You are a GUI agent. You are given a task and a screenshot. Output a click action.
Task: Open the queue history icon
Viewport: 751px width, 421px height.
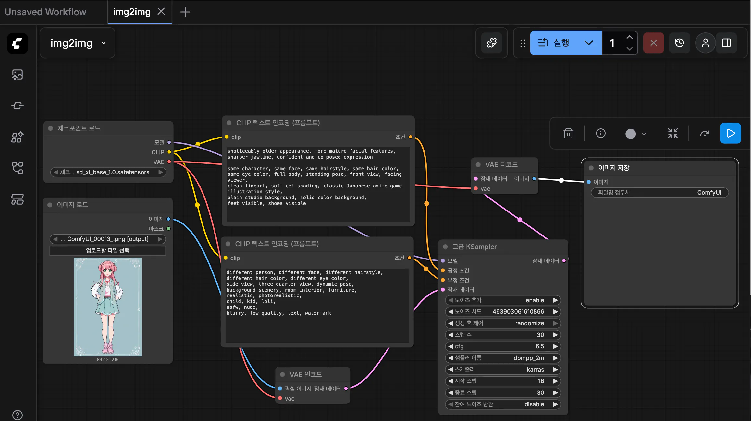tap(680, 43)
